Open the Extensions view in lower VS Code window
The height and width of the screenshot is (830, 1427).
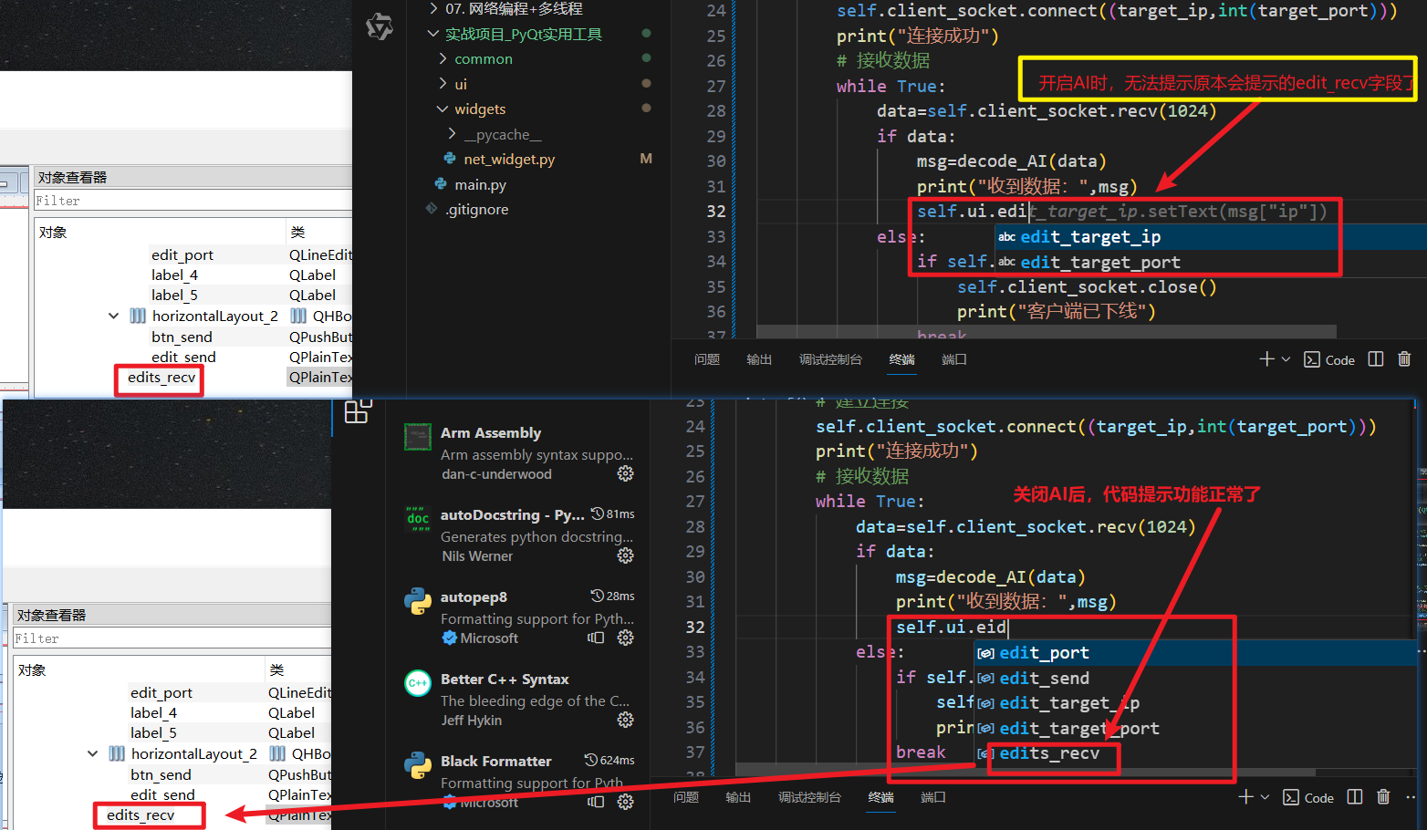357,411
